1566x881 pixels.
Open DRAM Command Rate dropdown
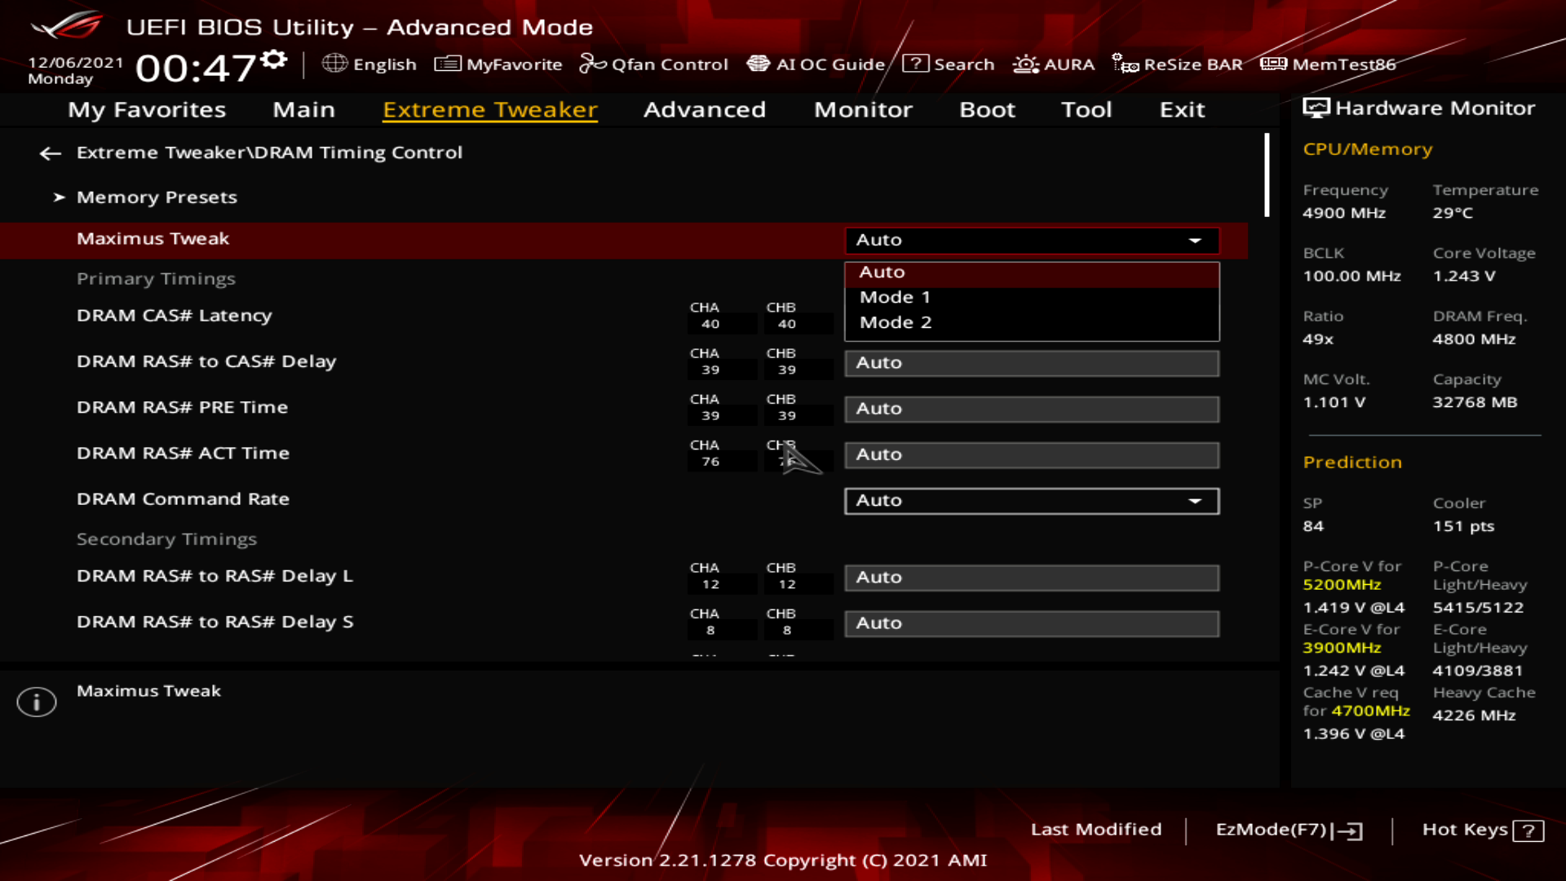coord(1031,501)
